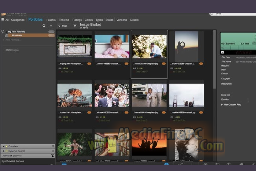Screen dimensions: 256x171
Task: Select the wedding couple confetti thumbnail
Action: point(112,95)
